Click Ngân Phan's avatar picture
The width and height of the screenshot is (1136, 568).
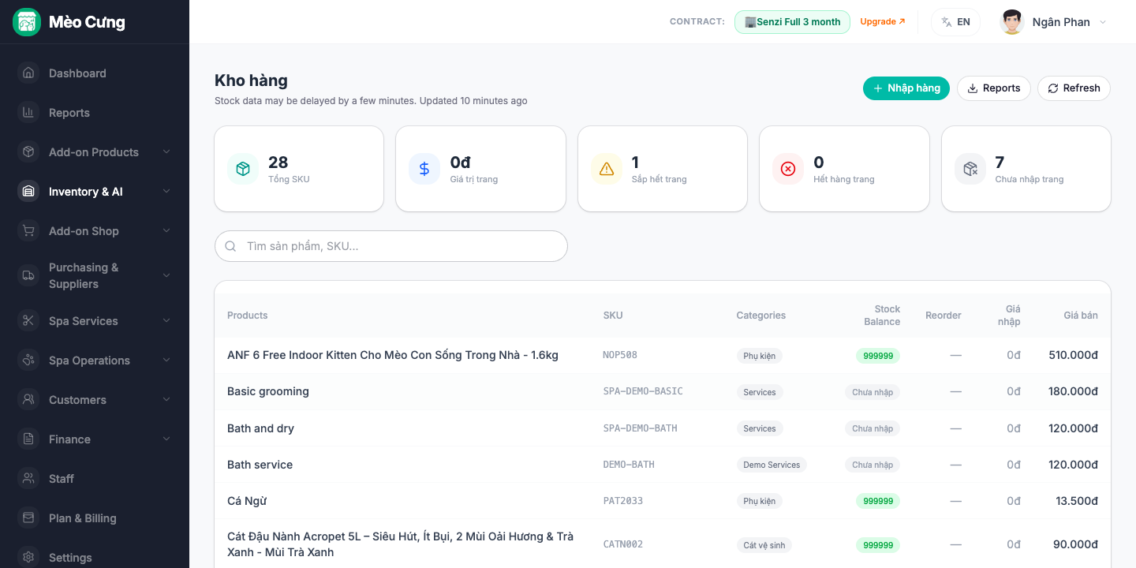click(1012, 22)
